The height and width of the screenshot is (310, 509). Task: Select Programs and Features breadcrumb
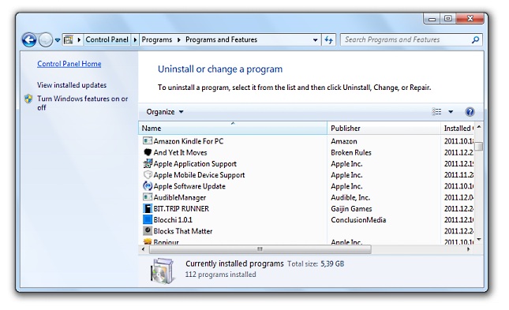click(221, 39)
